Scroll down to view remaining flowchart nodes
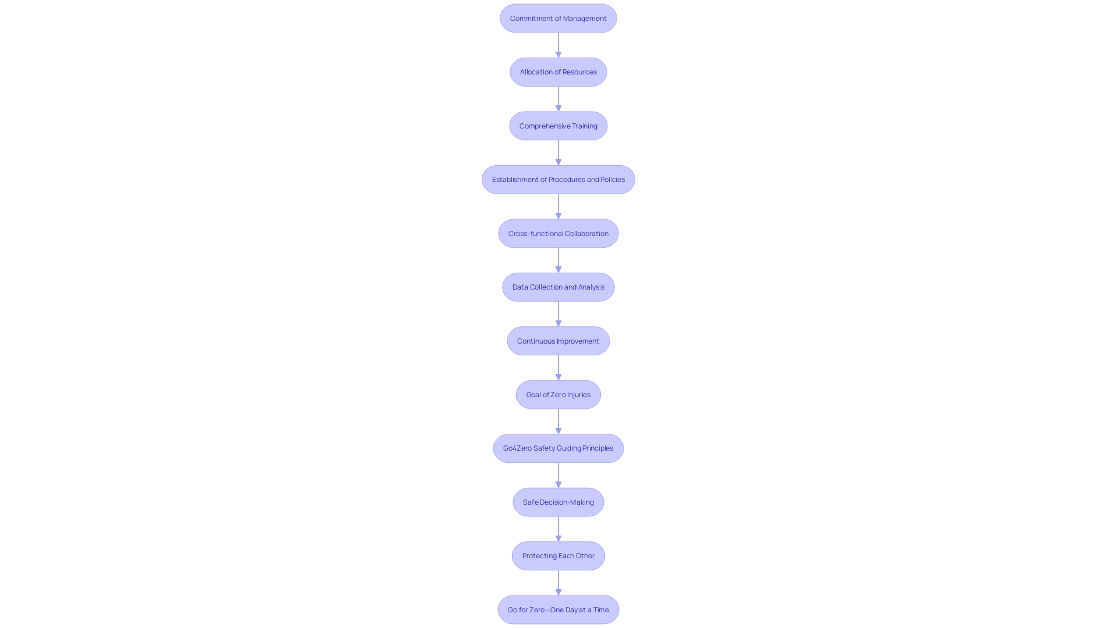 (x=558, y=609)
